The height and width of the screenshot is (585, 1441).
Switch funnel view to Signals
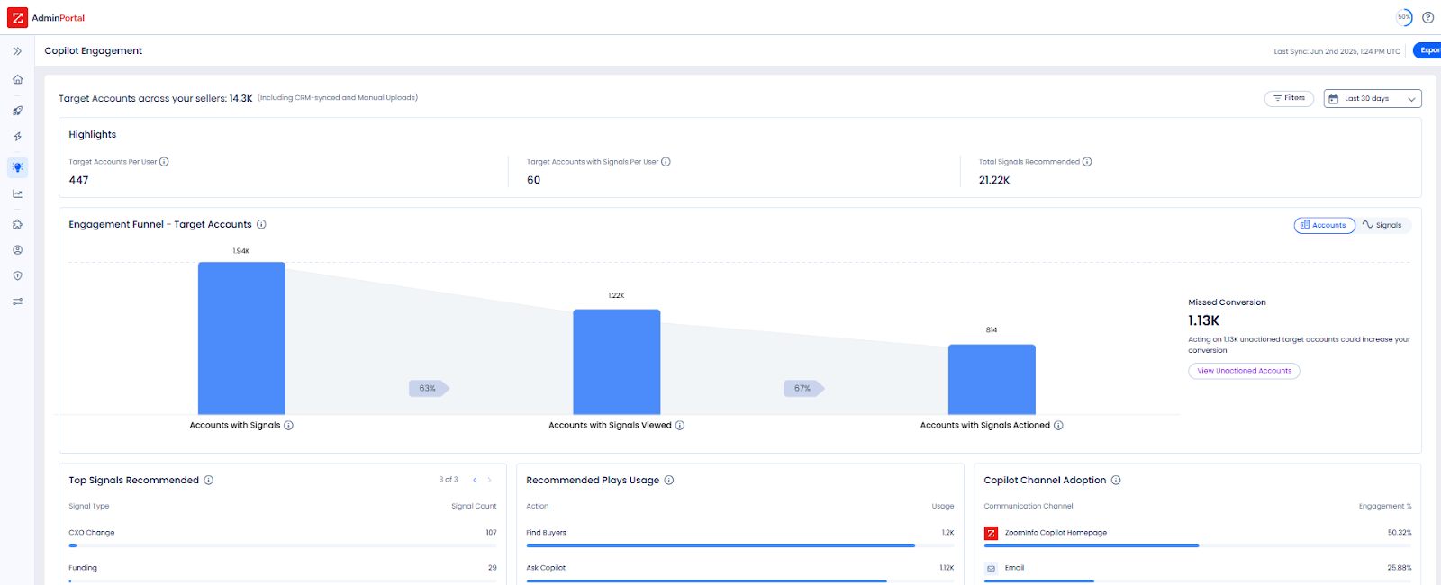tap(1382, 225)
